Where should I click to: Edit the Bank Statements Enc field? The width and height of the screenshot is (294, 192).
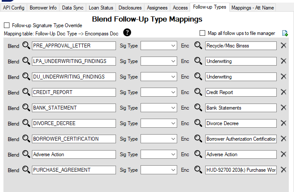[241, 108]
